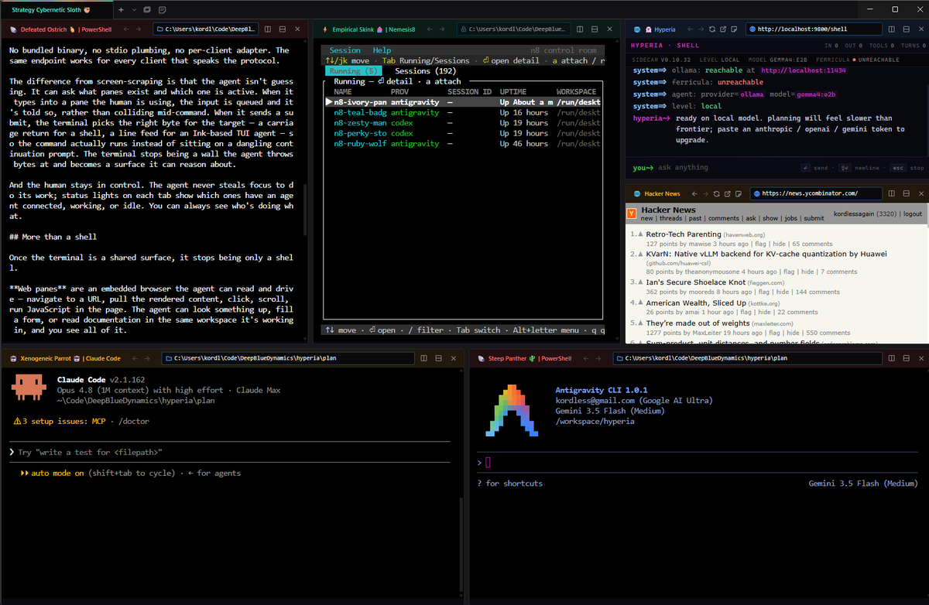Viewport: 929px width, 605px height.
Task: Close the Defeated Ostrich PowerShell pane
Action: pos(299,29)
